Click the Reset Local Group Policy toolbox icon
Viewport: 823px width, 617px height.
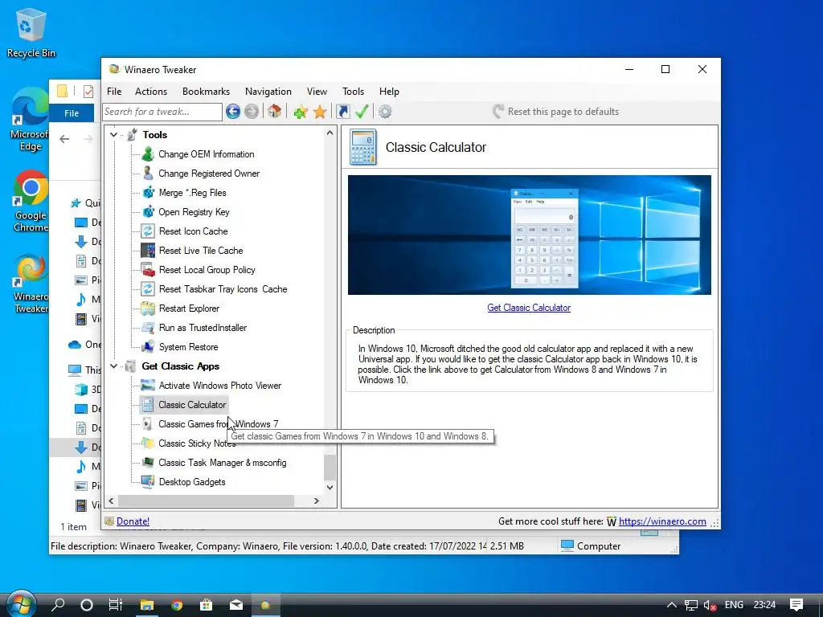click(148, 270)
